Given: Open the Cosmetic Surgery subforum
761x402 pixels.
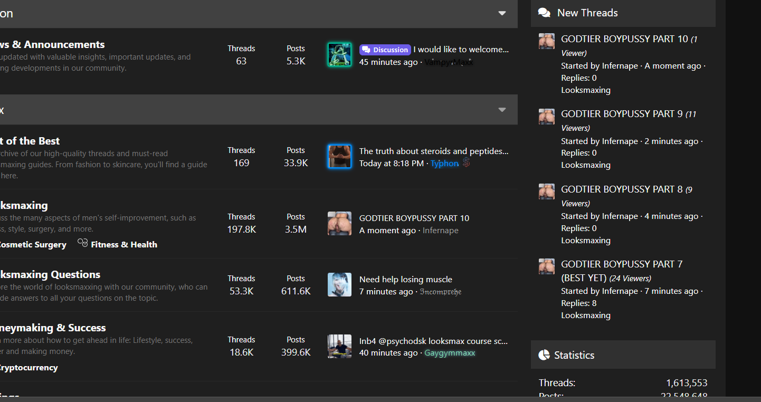Looking at the screenshot, I should pos(32,245).
